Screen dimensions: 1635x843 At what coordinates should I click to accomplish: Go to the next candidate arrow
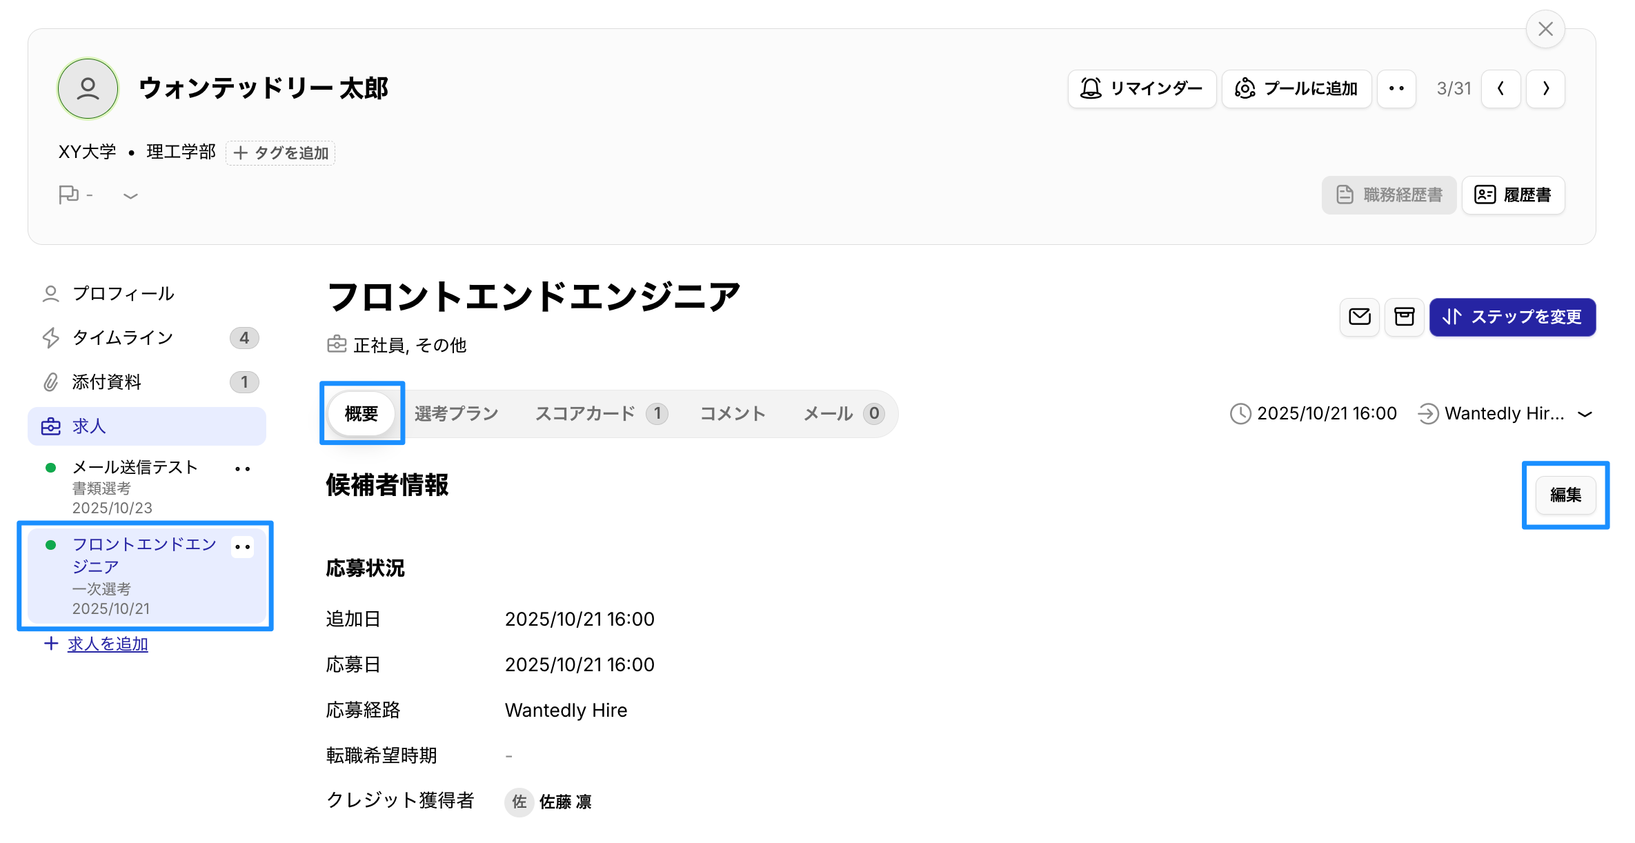click(x=1545, y=88)
